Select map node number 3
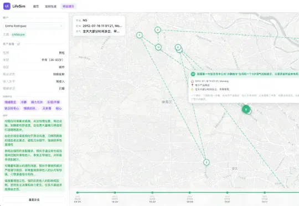This screenshot has height=206, width=299. pos(140,35)
